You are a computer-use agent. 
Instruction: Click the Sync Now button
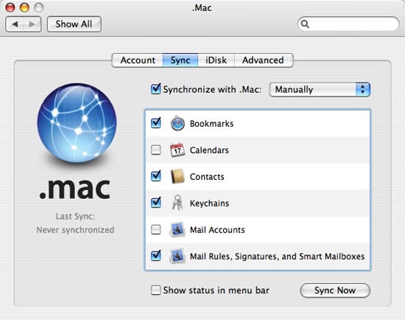[x=335, y=291]
